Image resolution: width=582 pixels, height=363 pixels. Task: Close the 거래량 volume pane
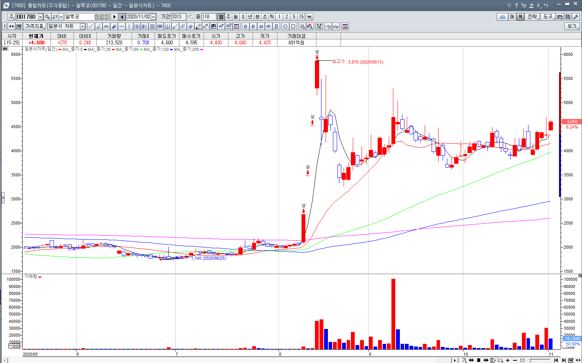point(580,276)
